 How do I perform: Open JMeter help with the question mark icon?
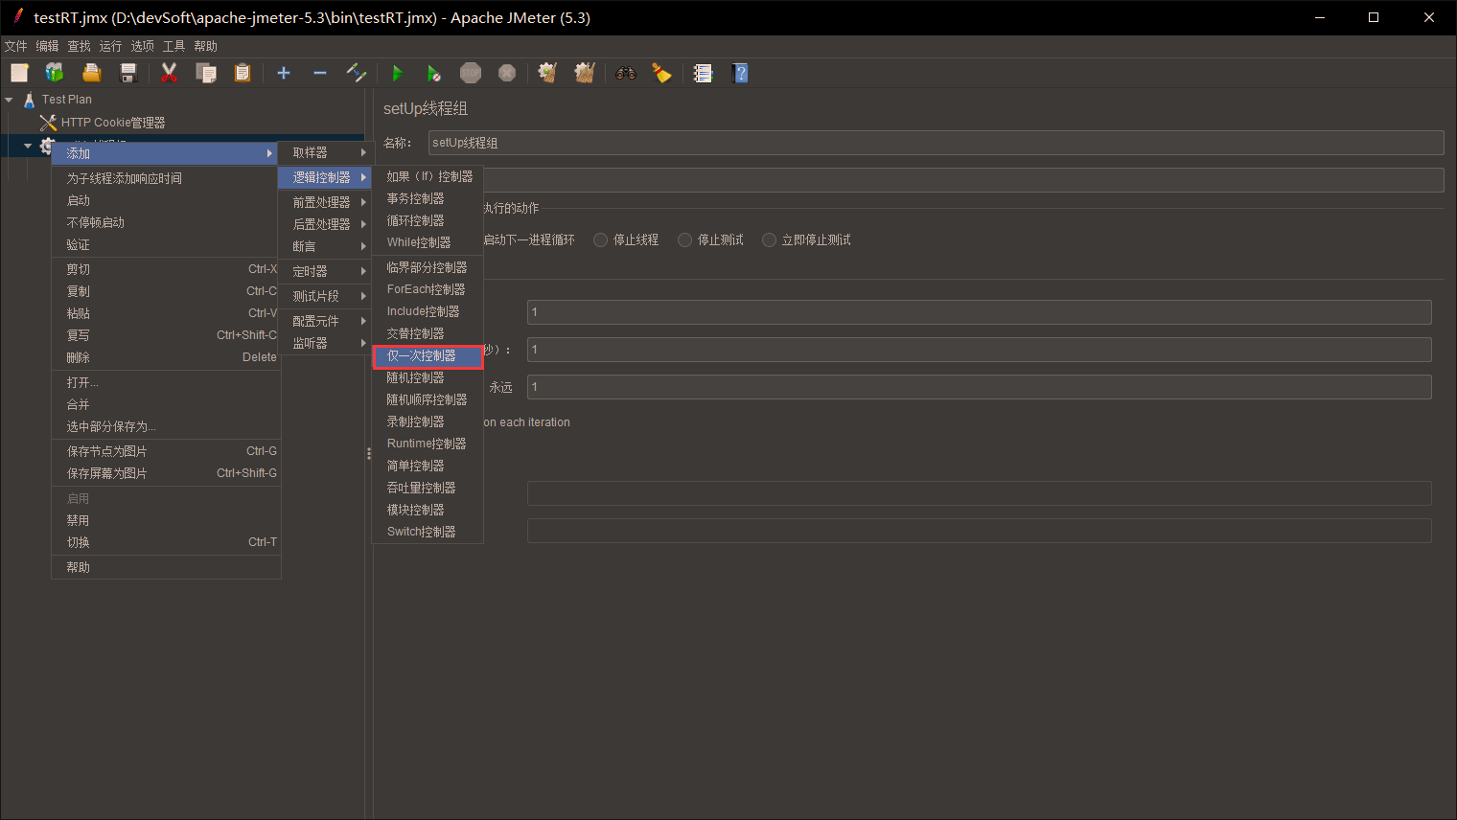740,72
